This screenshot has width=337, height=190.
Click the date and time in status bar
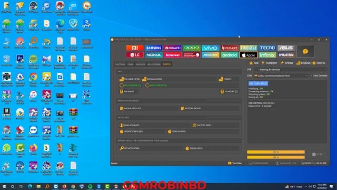314,163
